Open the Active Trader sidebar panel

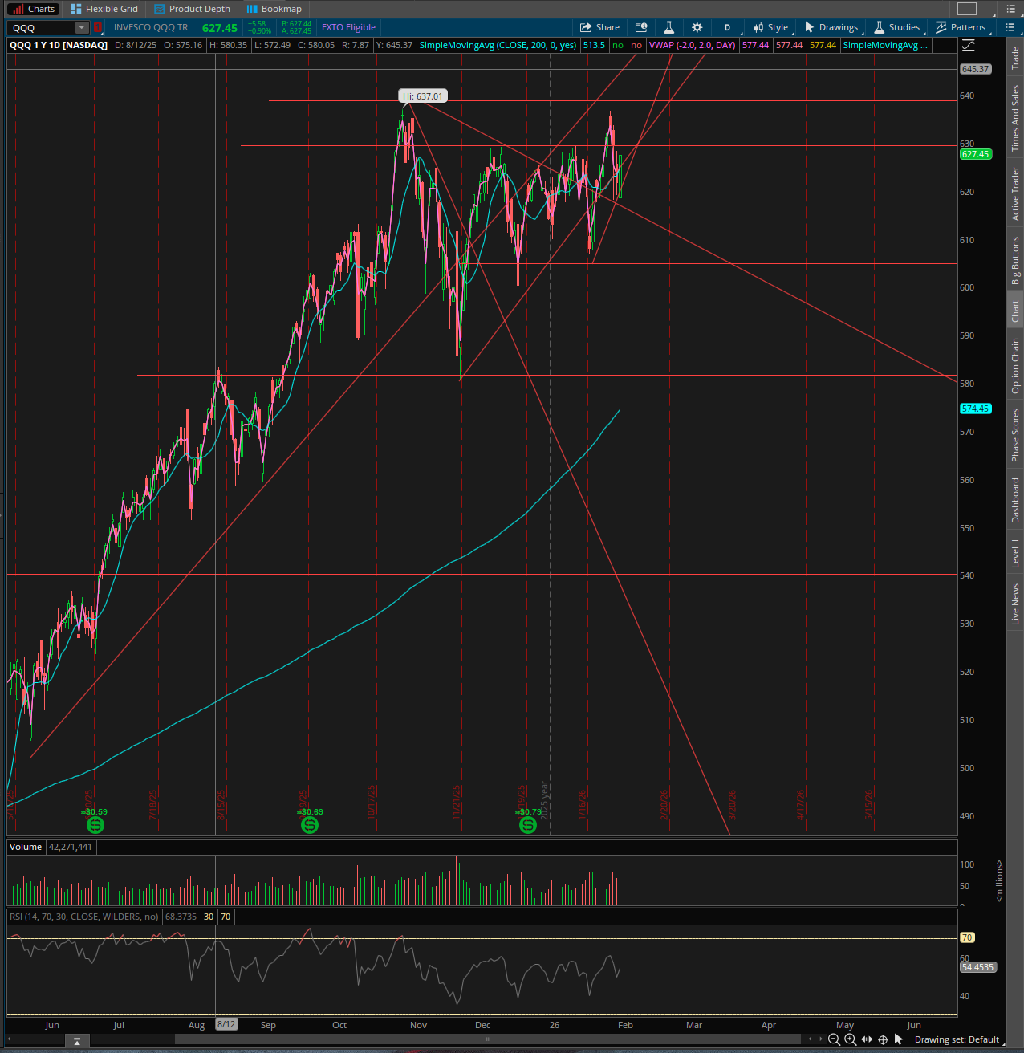pos(1015,193)
